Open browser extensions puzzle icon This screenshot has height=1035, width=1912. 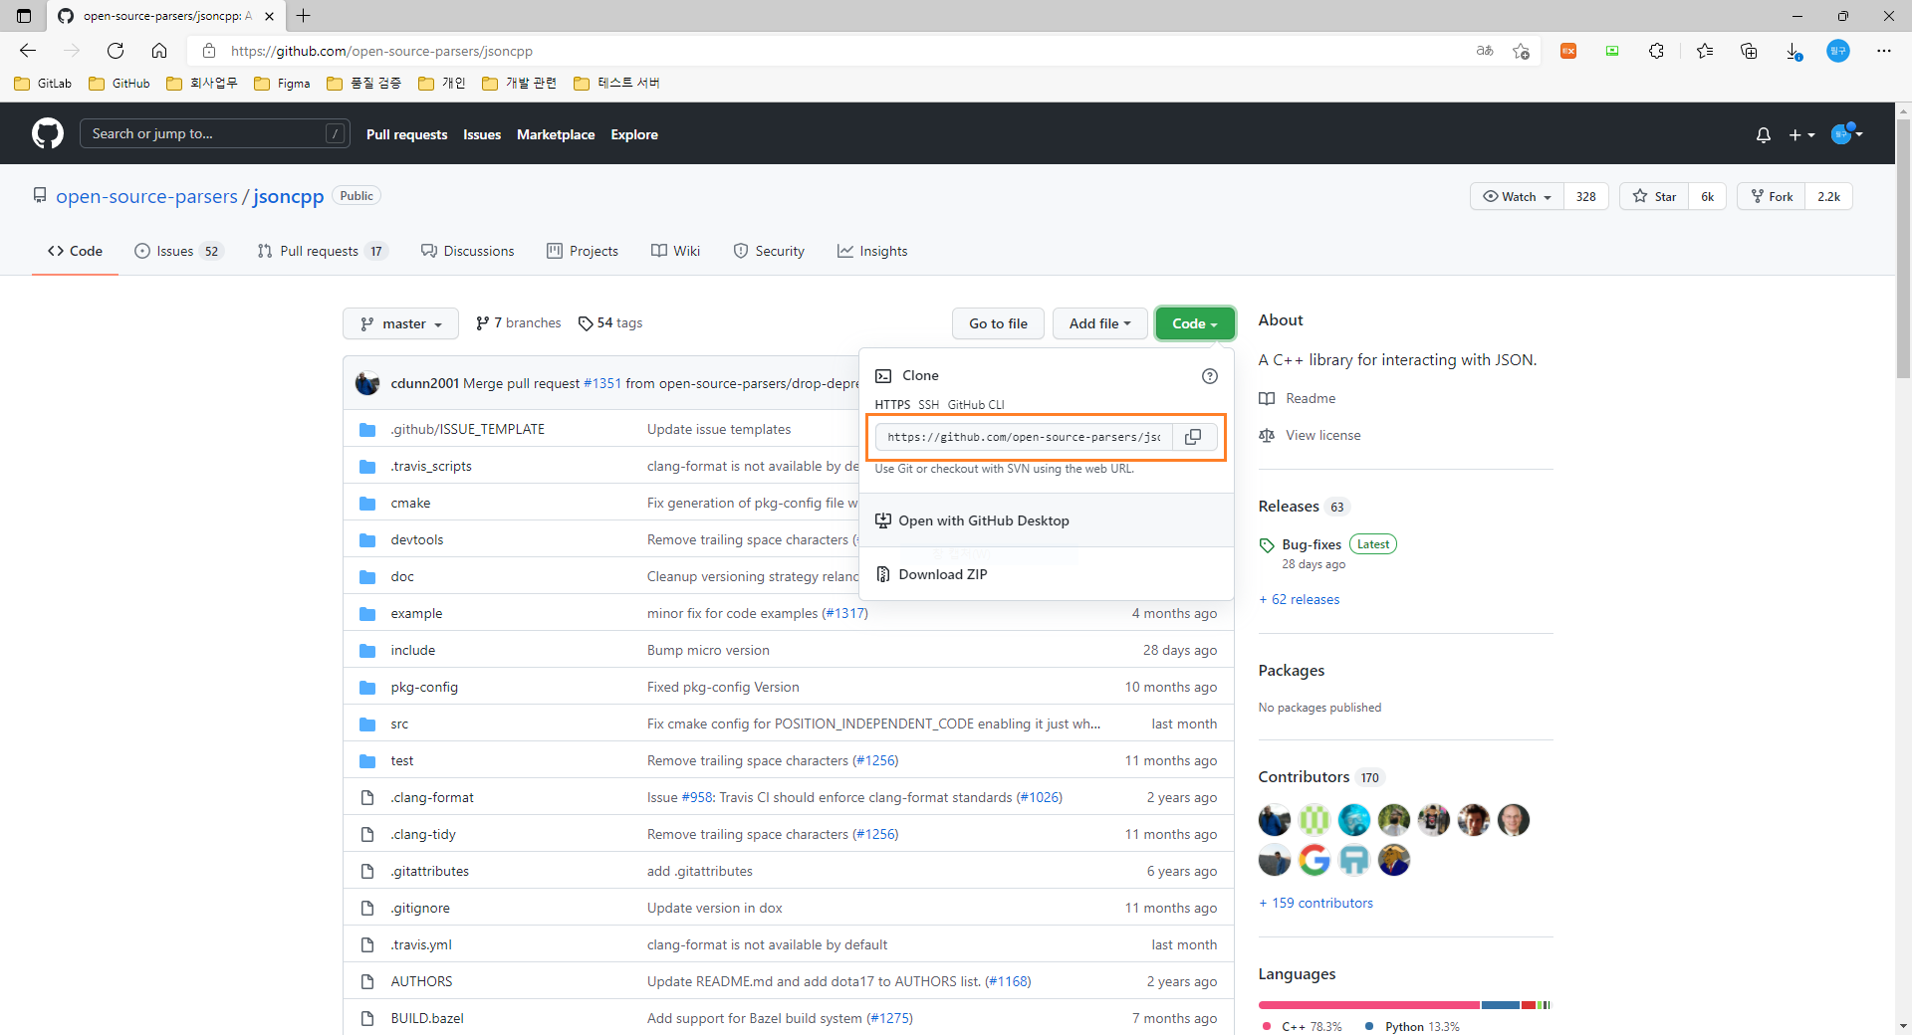(1656, 51)
